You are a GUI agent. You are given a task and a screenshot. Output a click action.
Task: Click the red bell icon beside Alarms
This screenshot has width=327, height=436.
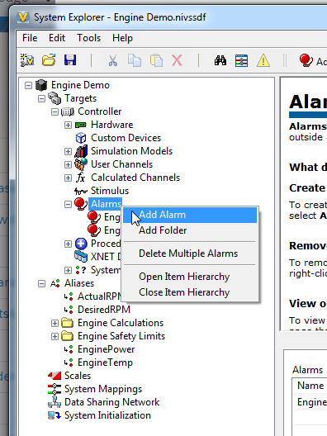click(81, 204)
